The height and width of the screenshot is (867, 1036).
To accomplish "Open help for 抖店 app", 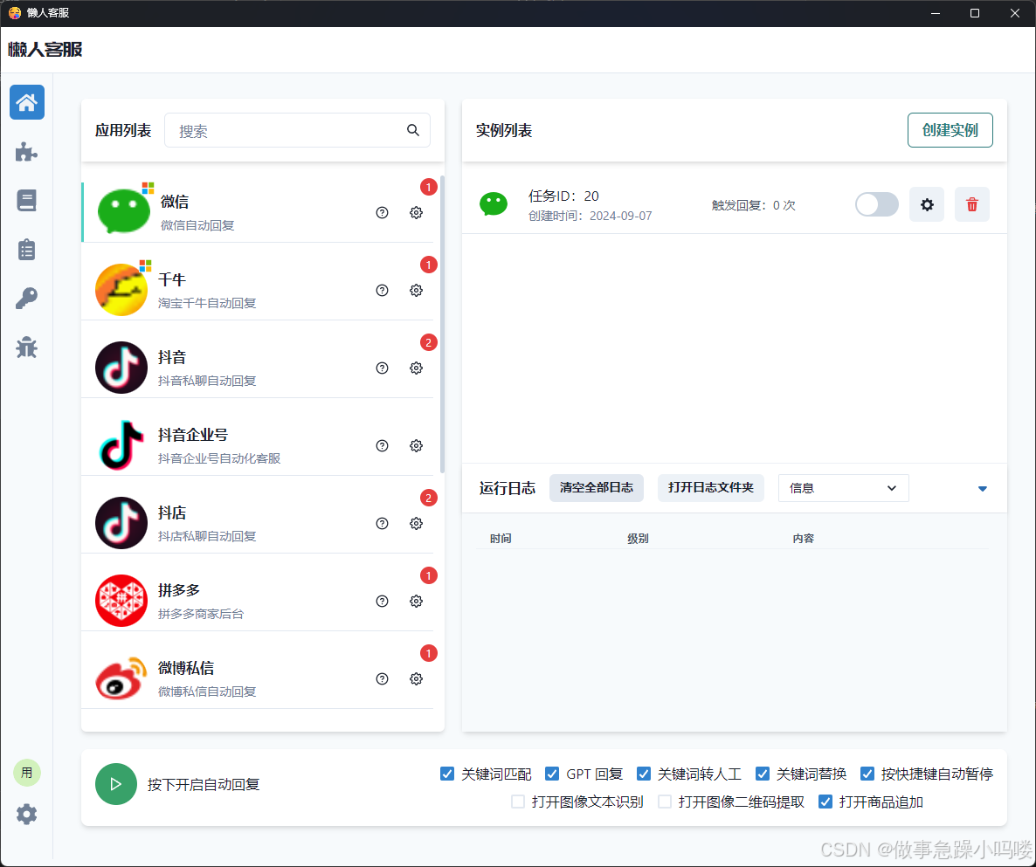I will click(x=382, y=524).
